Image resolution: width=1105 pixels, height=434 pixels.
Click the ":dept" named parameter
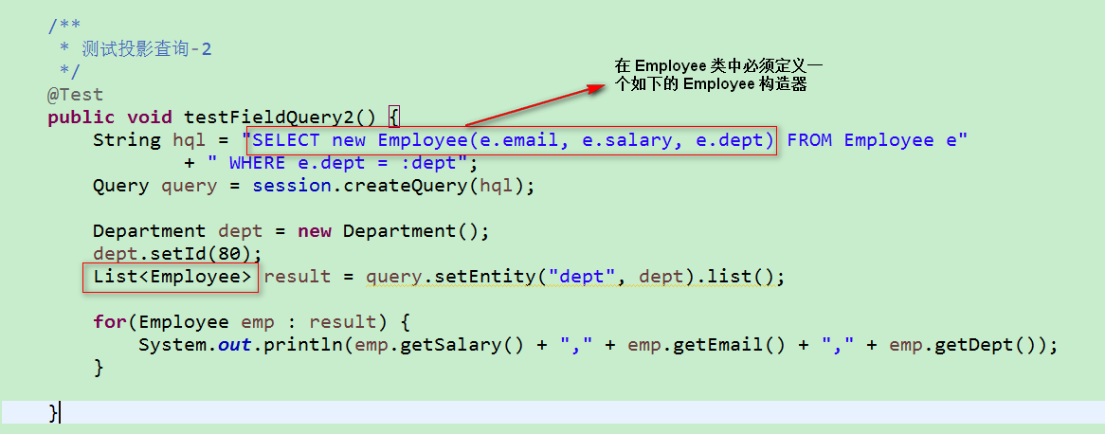[x=429, y=163]
